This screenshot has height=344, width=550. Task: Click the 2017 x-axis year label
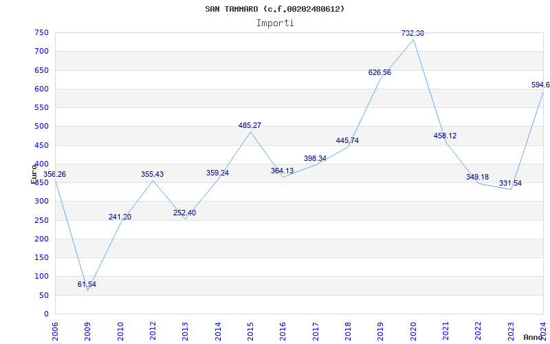(316, 332)
